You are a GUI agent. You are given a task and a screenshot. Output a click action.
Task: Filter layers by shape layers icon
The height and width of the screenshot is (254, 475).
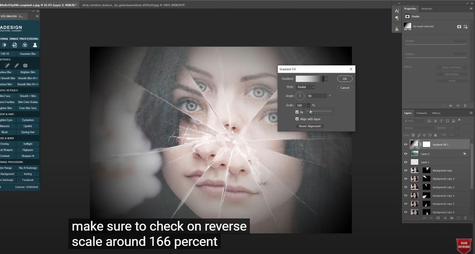(x=447, y=121)
